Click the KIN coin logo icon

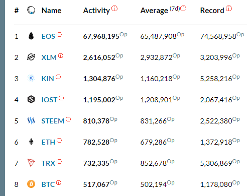click(31, 78)
